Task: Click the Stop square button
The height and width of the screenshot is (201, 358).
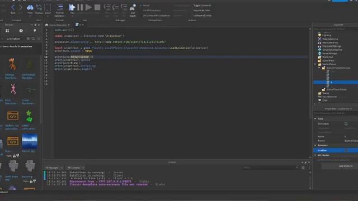Action: point(97,7)
